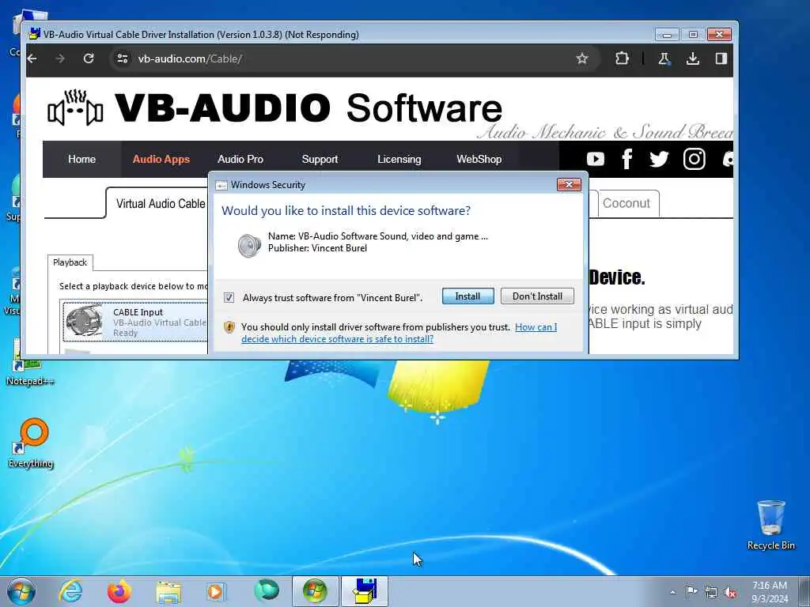Image resolution: width=810 pixels, height=607 pixels.
Task: Open VB-Audio Facebook page icon
Action: [x=627, y=159]
